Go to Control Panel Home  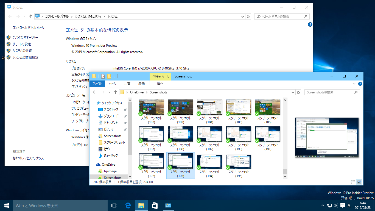(x=28, y=28)
